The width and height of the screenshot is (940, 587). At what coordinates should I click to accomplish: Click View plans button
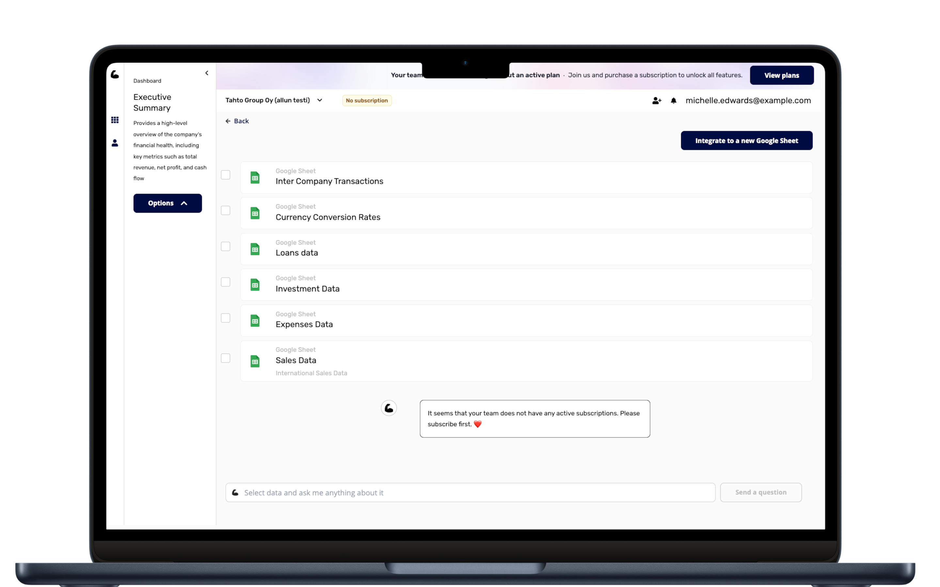tap(781, 75)
